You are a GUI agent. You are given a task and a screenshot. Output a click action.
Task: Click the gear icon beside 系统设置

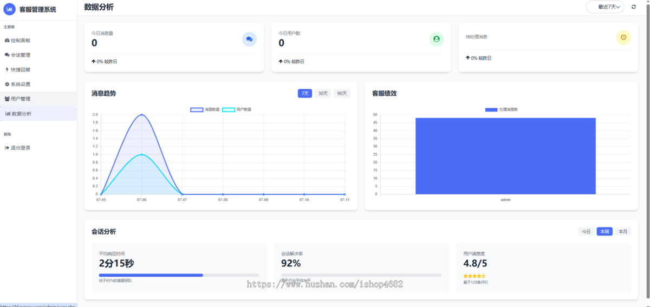[x=7, y=84]
